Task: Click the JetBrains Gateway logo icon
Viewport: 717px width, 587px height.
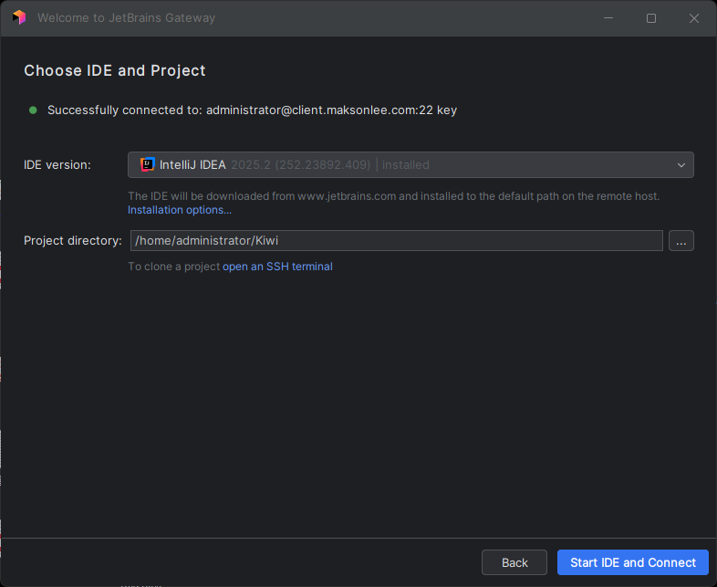Action: (x=19, y=17)
